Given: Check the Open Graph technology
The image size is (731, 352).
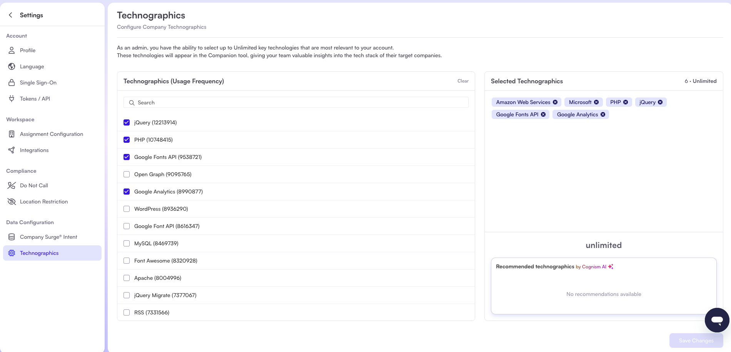Looking at the screenshot, I should pyautogui.click(x=127, y=174).
